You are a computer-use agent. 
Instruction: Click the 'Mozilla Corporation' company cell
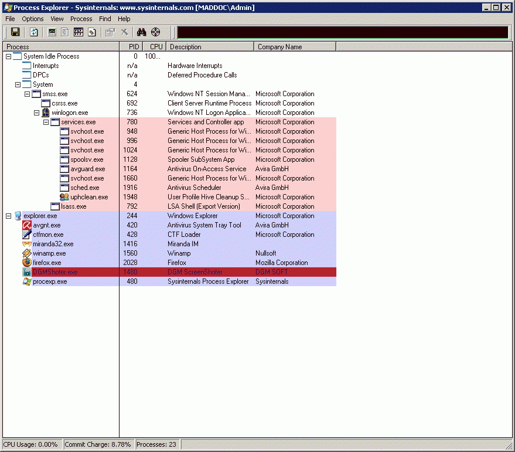281,263
